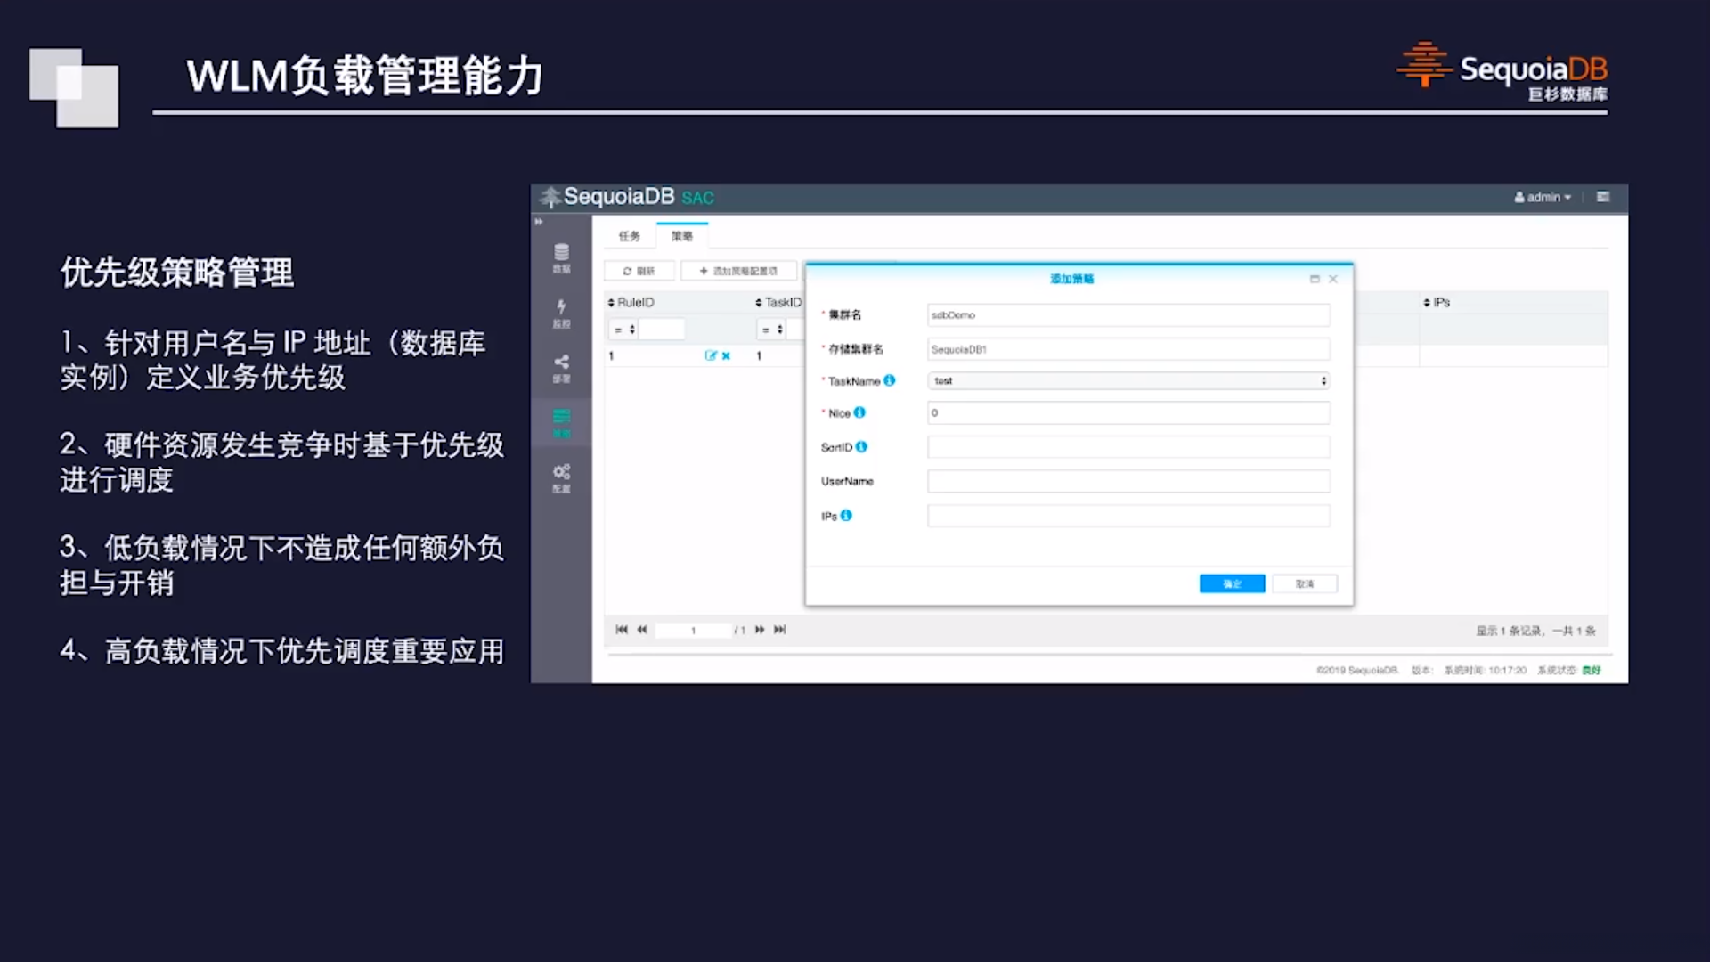The image size is (1710, 962).
Task: Select the 策略 (Strategy) sidebar icon
Action: point(561,419)
